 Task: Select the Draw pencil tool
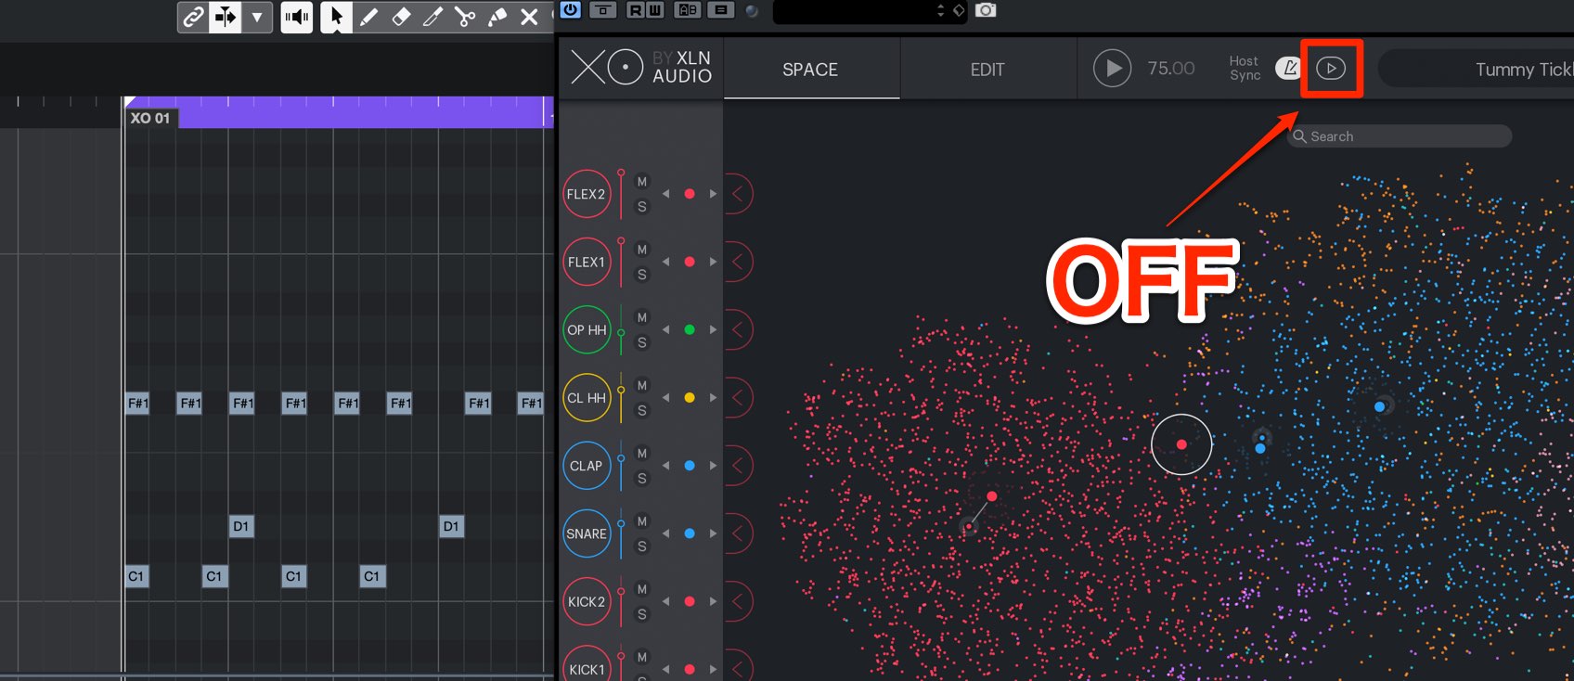point(368,17)
